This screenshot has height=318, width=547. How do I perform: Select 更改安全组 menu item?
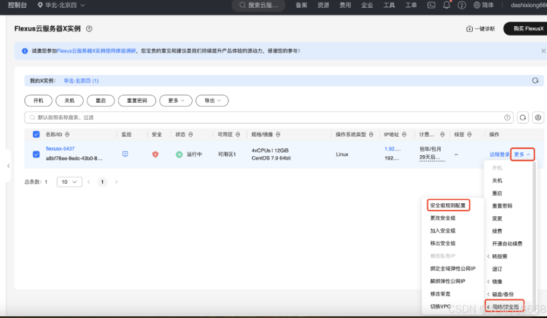[x=443, y=218]
